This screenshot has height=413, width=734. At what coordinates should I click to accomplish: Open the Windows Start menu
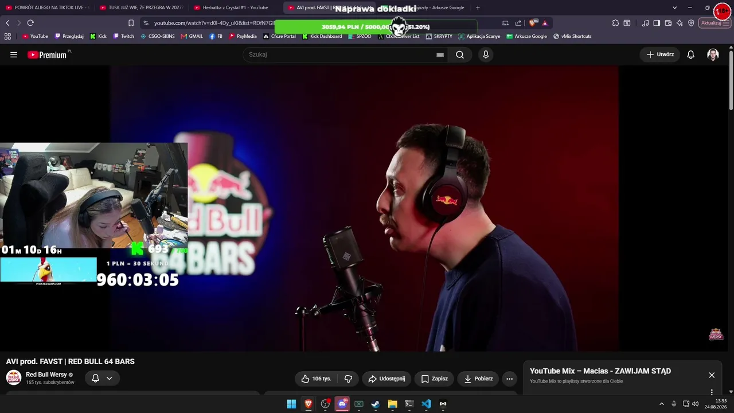coord(291,404)
